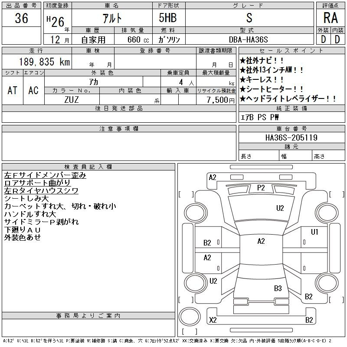Screen dimensions: 347x347
Task: Click the B3 damage mark on the diagram
Action: (278, 288)
